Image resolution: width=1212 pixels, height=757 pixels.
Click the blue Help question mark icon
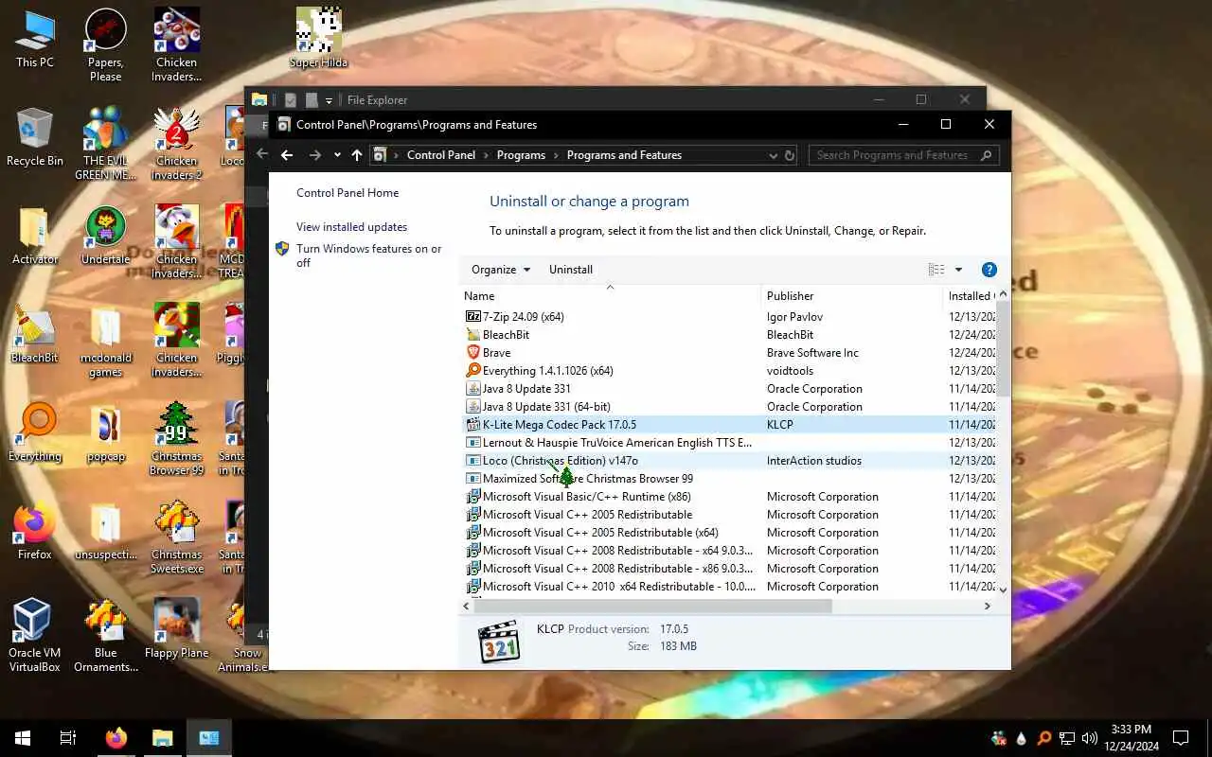click(x=989, y=270)
